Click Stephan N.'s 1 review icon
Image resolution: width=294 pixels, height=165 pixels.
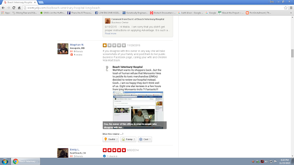tap(72, 55)
